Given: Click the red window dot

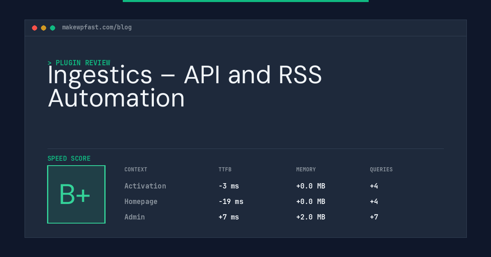Looking at the screenshot, I should point(34,28).
